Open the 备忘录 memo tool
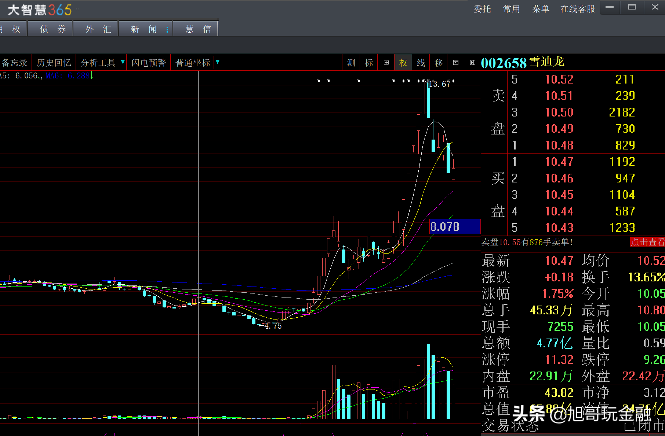 click(15, 63)
